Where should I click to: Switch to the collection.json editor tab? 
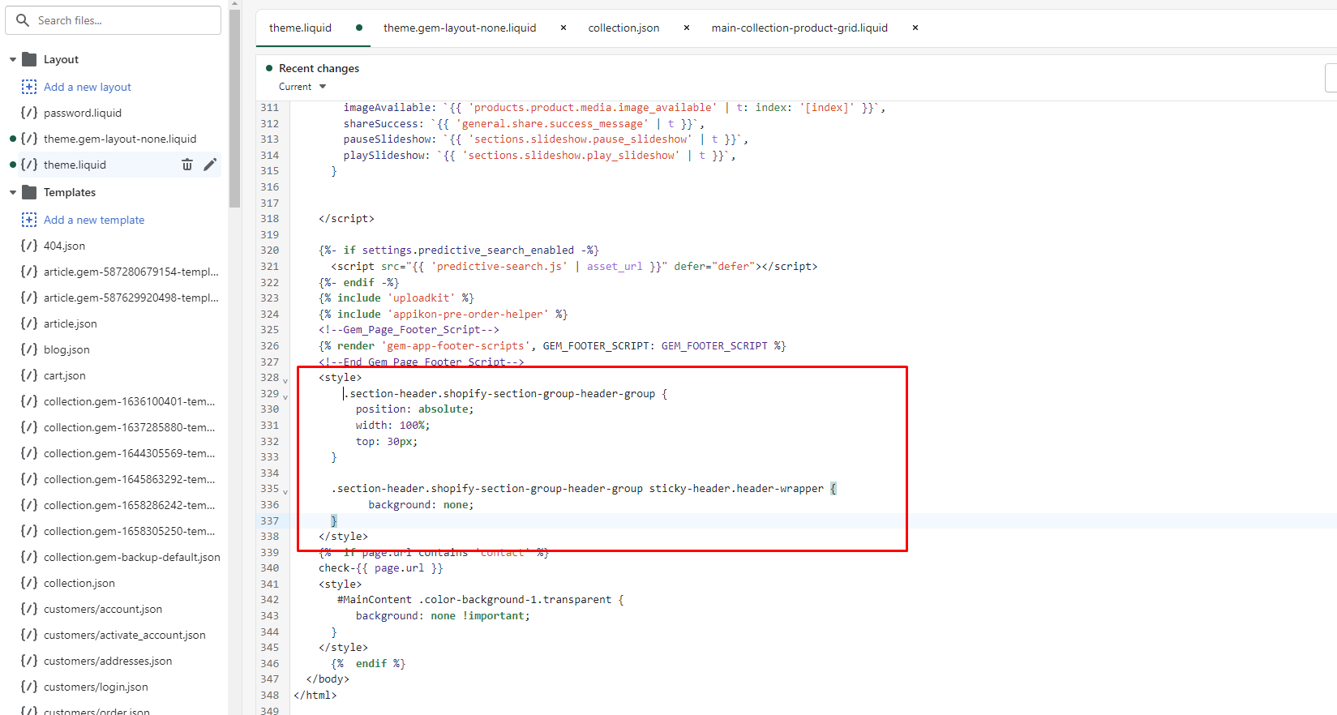(x=624, y=28)
